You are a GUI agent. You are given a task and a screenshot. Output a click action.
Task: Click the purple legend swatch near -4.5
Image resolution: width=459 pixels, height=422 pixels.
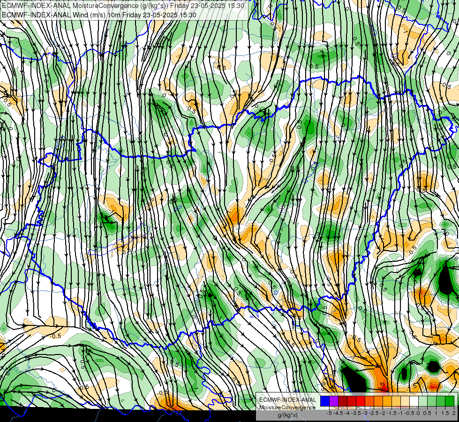[334, 401]
